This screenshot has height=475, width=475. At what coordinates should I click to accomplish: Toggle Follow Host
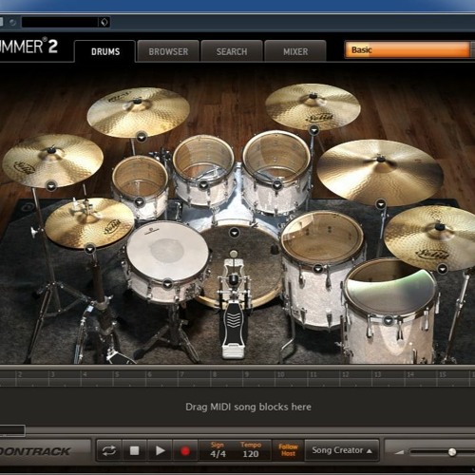pyautogui.click(x=288, y=450)
